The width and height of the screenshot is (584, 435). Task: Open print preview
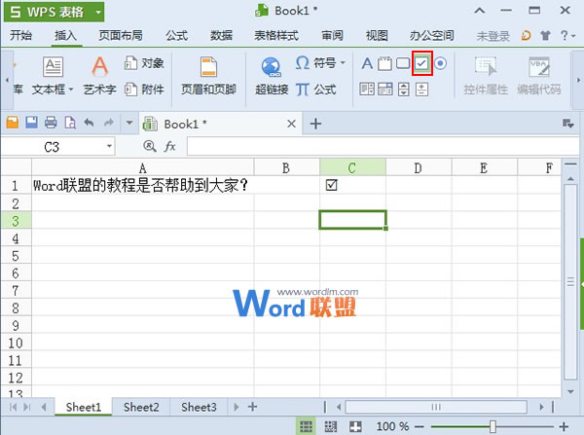(70, 123)
